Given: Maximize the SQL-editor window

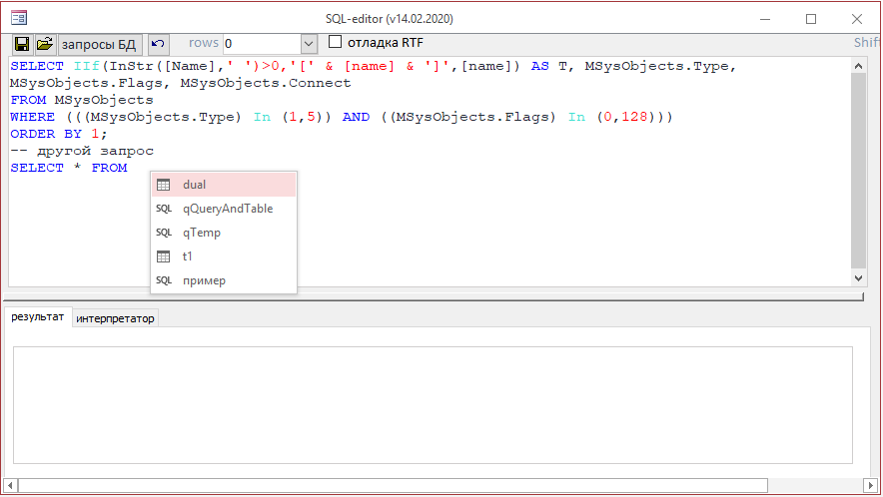Looking at the screenshot, I should click(x=810, y=19).
